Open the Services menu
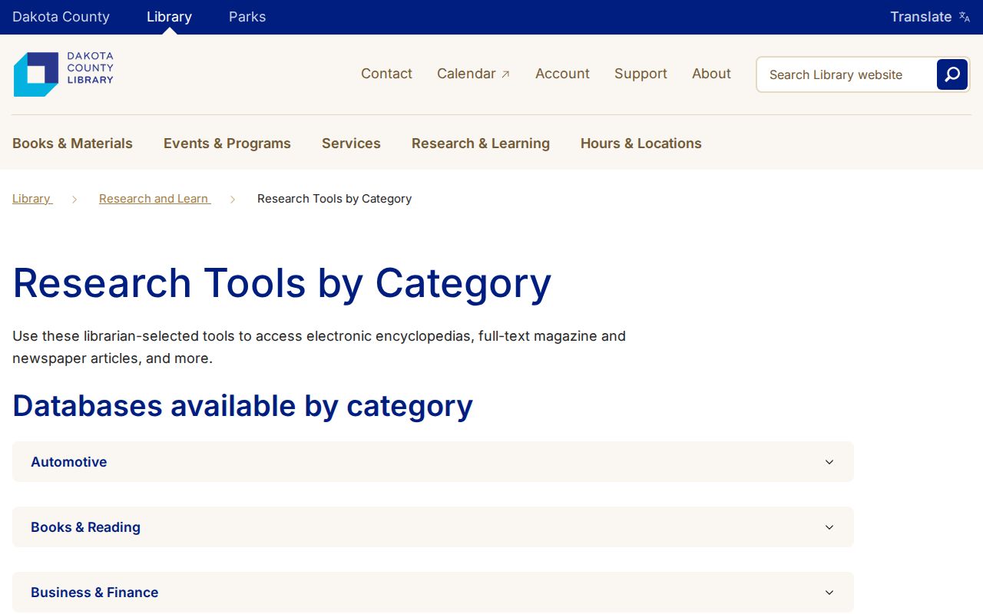983x614 pixels. pos(351,144)
